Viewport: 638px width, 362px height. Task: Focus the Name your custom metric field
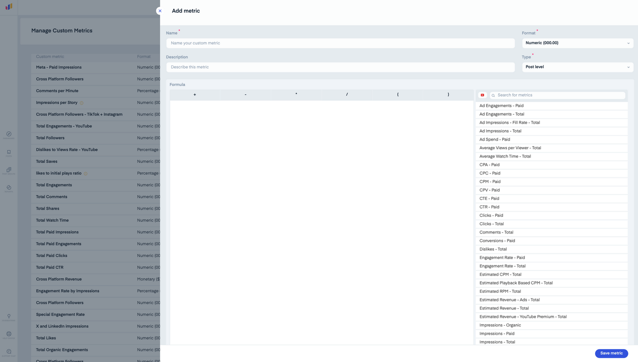[340, 43]
